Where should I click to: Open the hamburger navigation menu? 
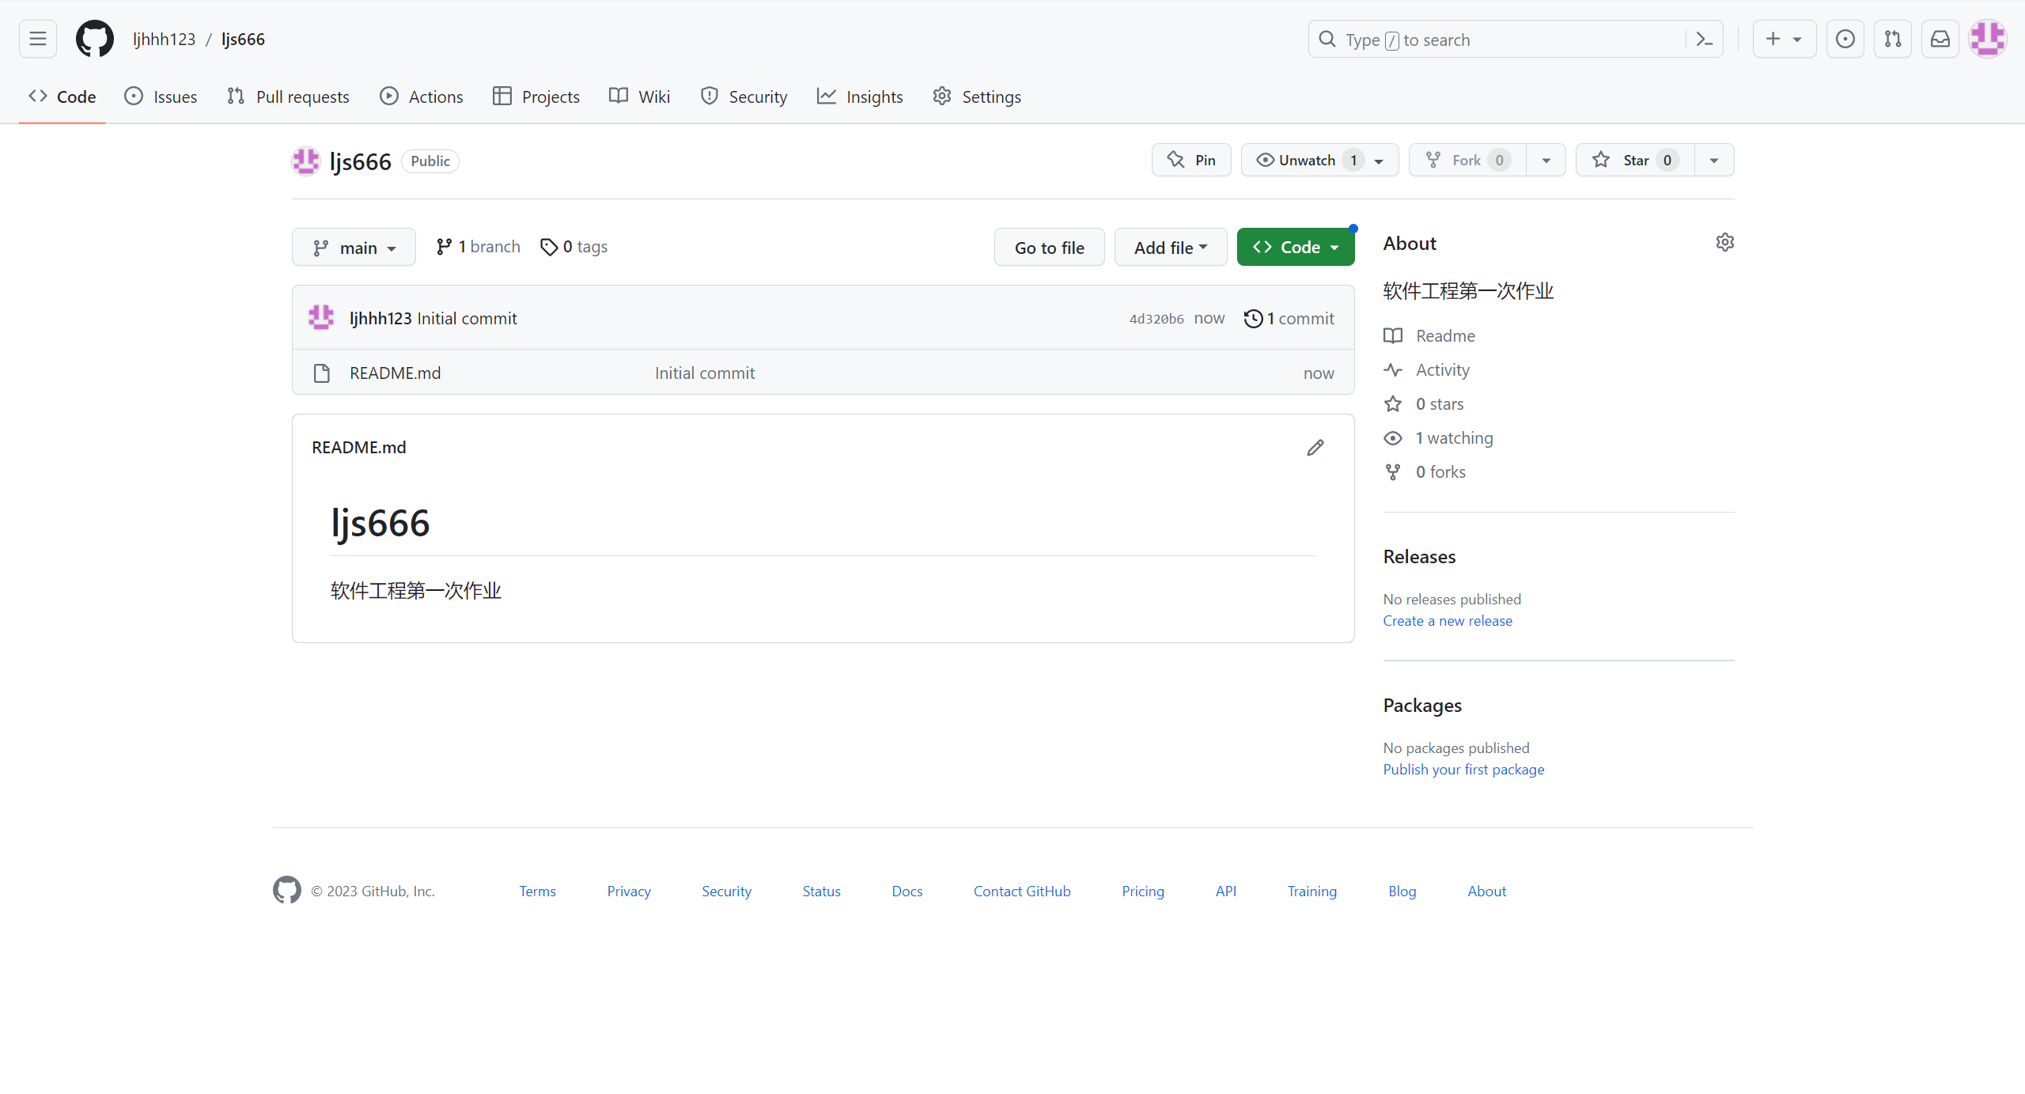pyautogui.click(x=38, y=39)
